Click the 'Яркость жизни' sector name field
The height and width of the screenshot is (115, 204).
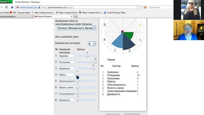[67, 87]
